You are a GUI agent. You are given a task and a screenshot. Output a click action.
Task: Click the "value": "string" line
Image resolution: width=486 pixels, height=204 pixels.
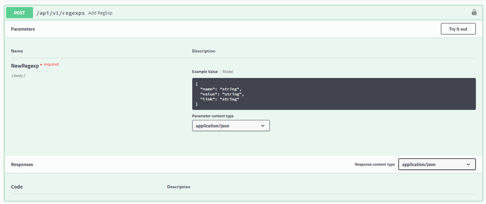click(222, 94)
